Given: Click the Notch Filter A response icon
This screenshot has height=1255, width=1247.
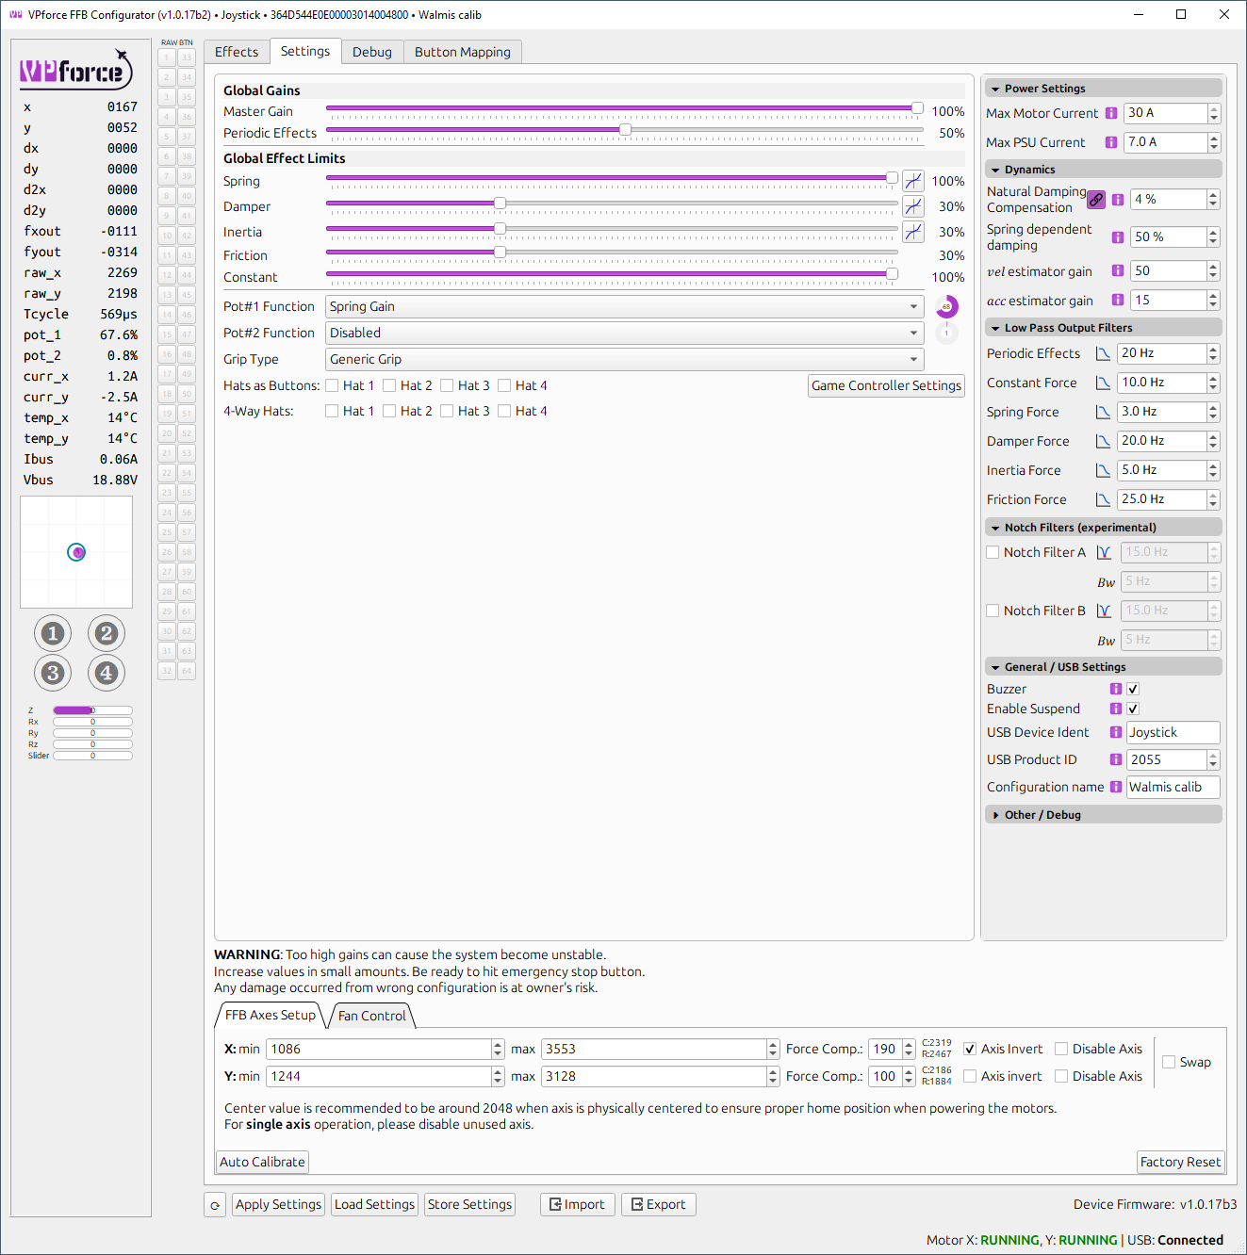Looking at the screenshot, I should [1104, 551].
